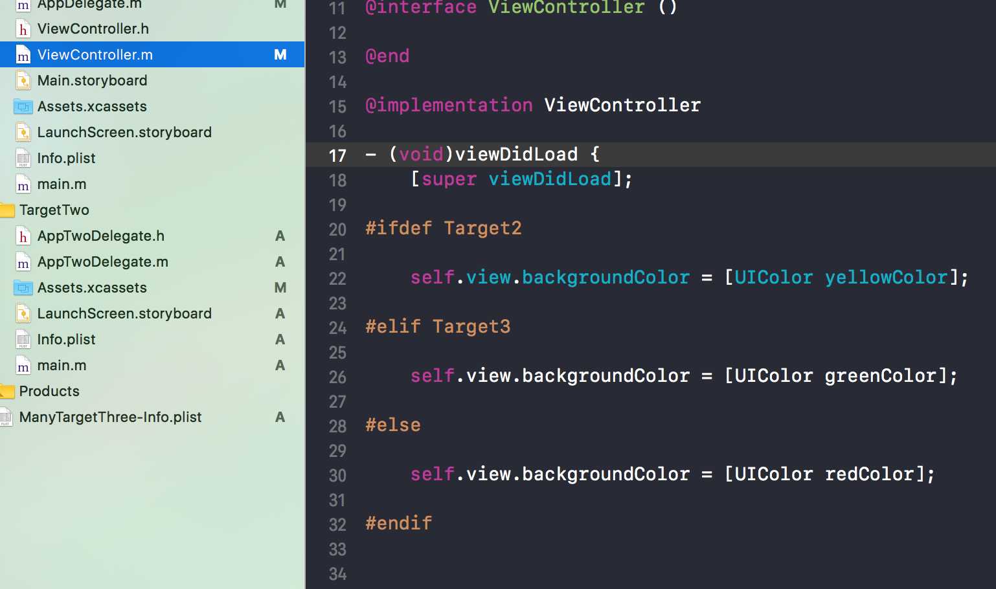
Task: Click the first Assets.xcassets folder icon
Action: coord(23,107)
